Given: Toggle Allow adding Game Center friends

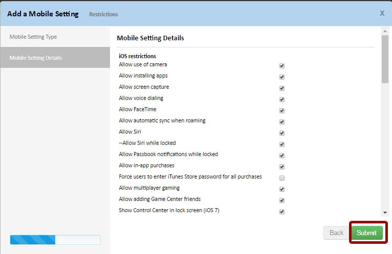Looking at the screenshot, I should (x=282, y=200).
